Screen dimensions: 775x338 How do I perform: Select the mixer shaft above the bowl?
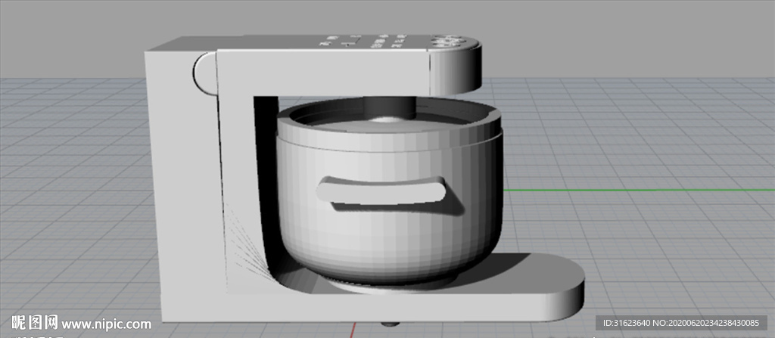[x=389, y=108]
